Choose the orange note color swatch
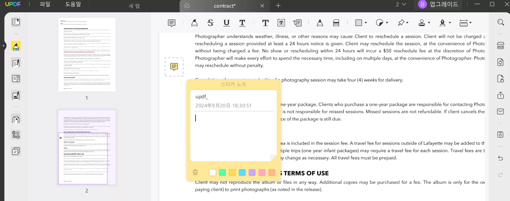 [272, 173]
